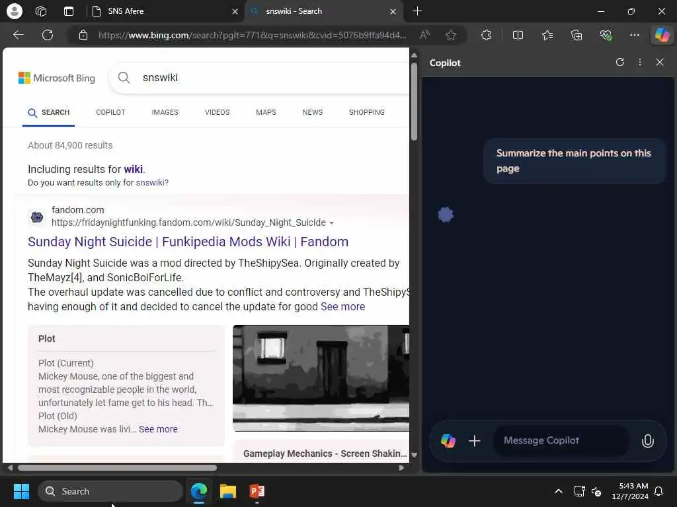This screenshot has width=677, height=507.
Task: Click the horizontal scrollbar thumb
Action: pos(117,467)
